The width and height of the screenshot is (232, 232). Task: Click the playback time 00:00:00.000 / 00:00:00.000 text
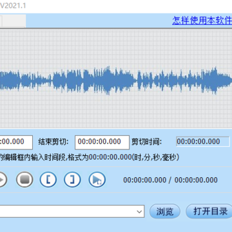(170, 180)
